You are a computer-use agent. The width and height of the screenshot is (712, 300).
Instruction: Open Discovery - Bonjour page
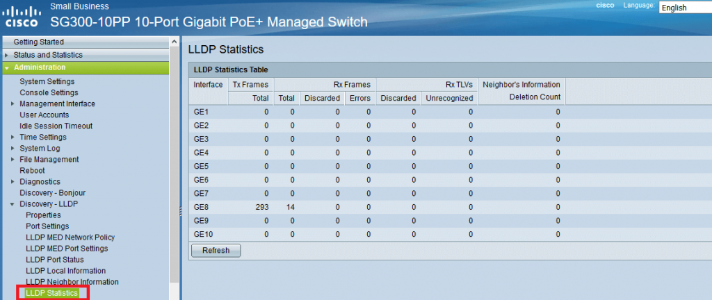pyautogui.click(x=52, y=192)
